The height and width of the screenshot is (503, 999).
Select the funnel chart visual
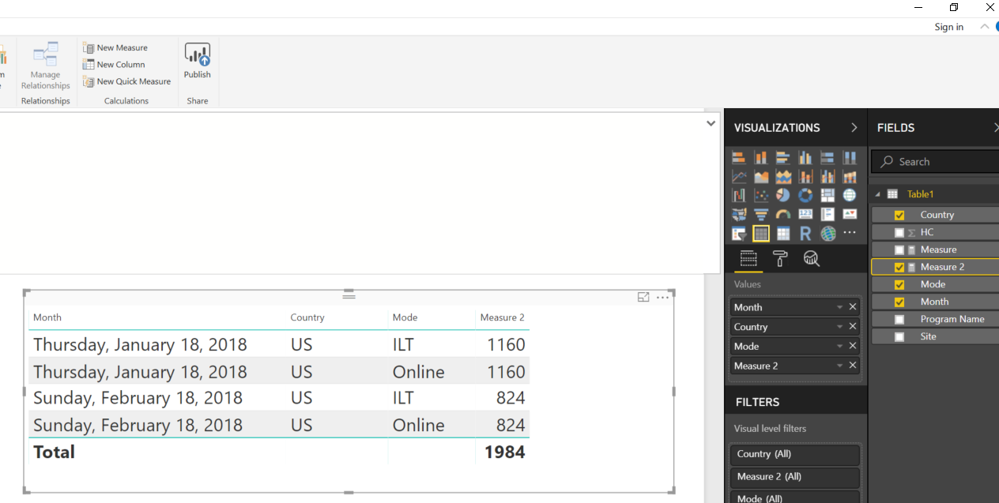point(761,214)
